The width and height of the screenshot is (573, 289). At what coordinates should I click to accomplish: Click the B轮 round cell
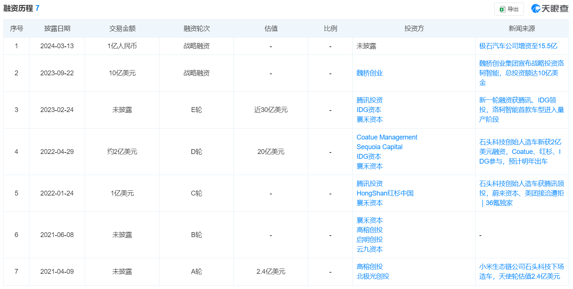tap(196, 235)
